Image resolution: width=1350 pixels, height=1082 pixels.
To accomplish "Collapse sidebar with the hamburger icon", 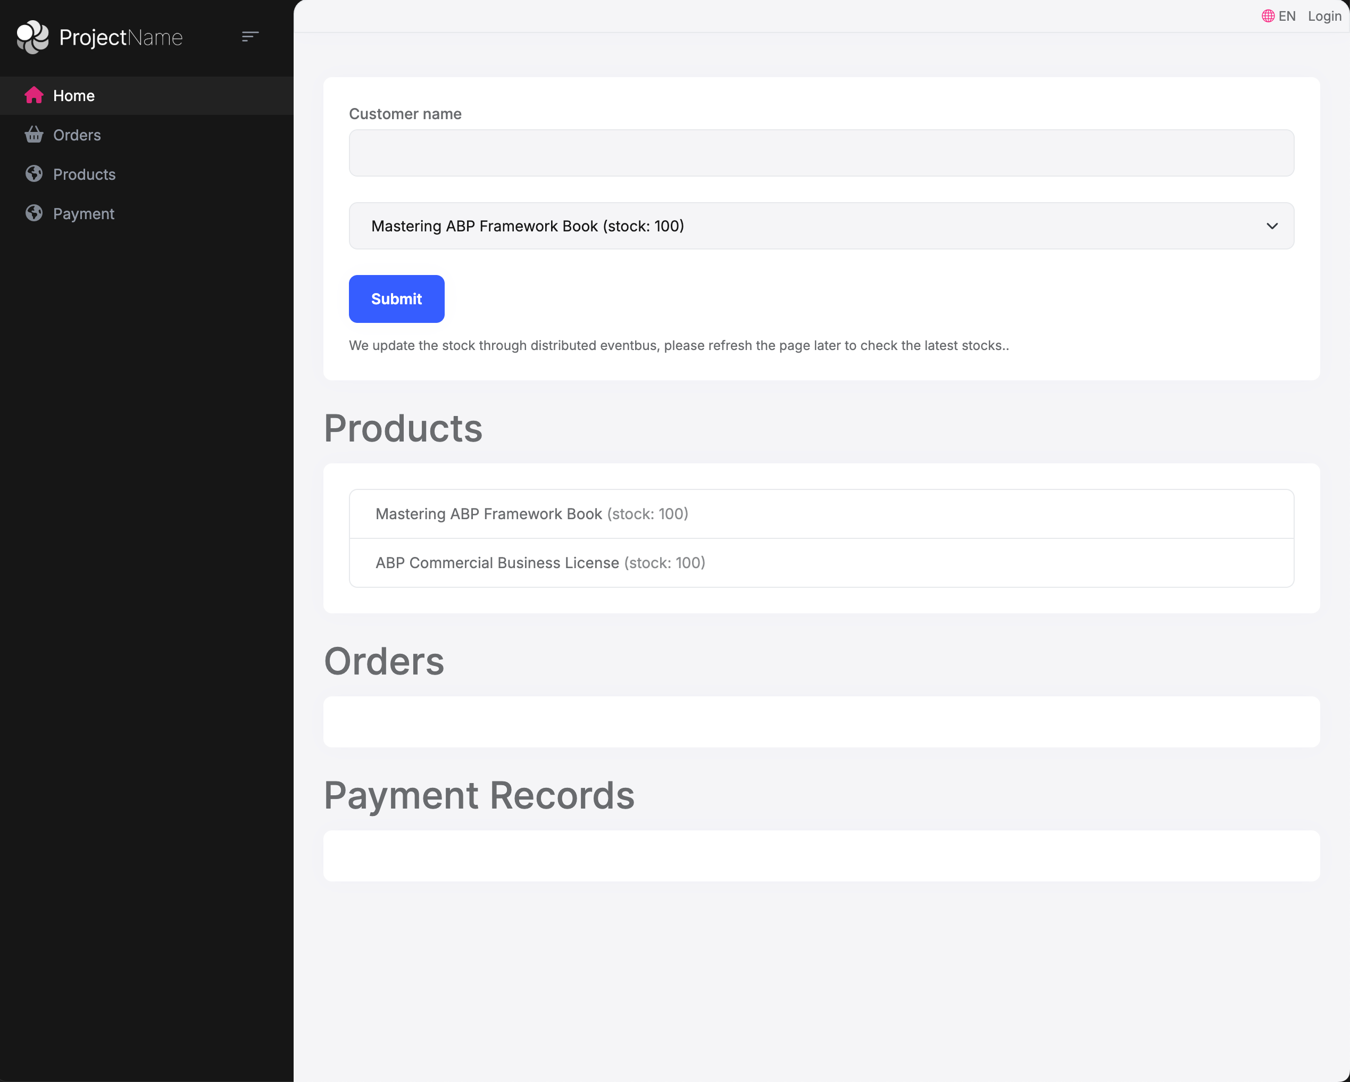I will coord(250,37).
